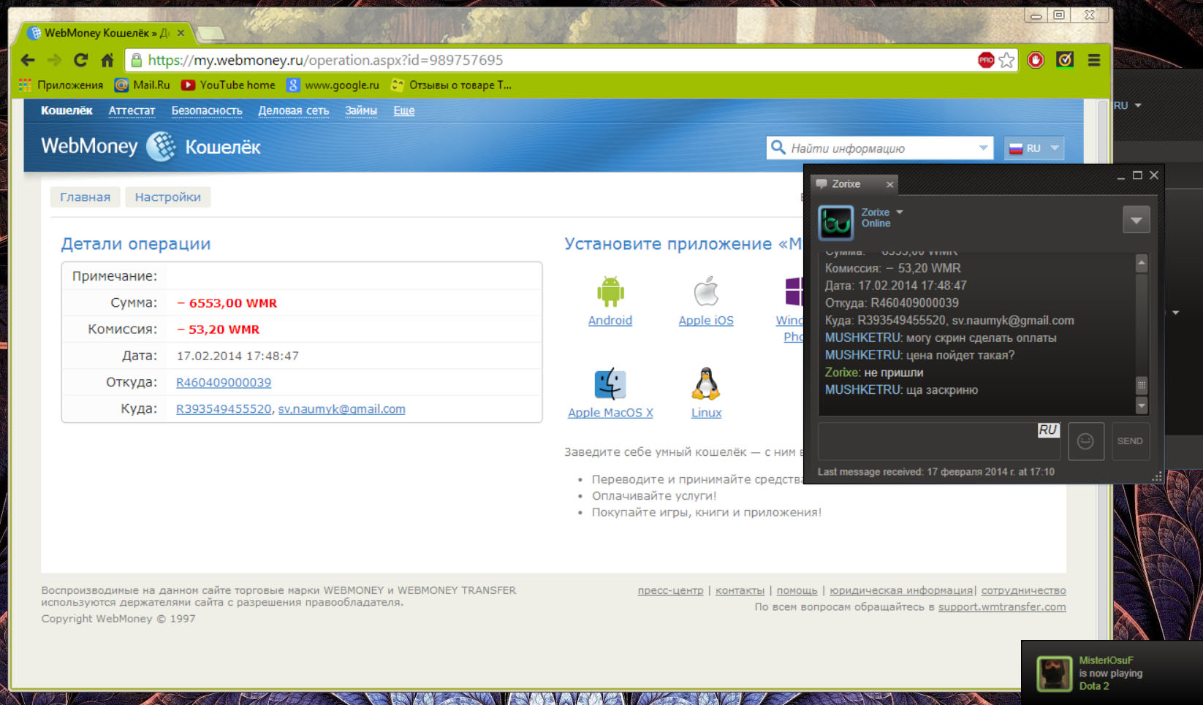Open the Mail.Ru bookmark
The image size is (1203, 705).
(143, 85)
